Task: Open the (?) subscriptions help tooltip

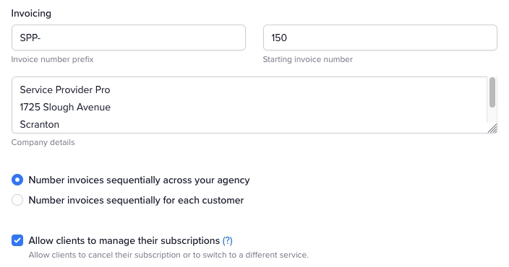Action: (x=227, y=241)
